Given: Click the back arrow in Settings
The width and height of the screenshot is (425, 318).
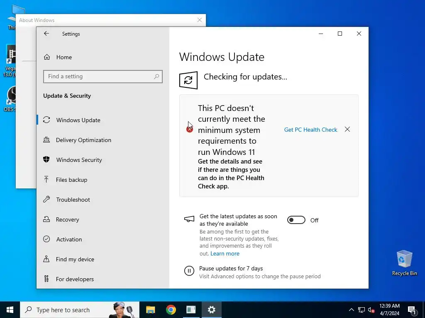Looking at the screenshot, I should pyautogui.click(x=46, y=34).
